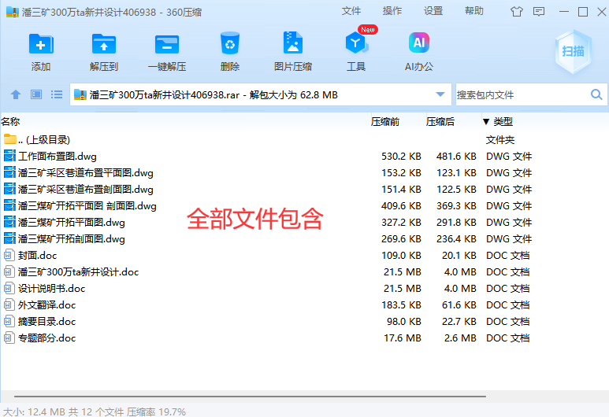
Task: Click the 360压缩 app logo in the title bar
Action: coord(13,12)
